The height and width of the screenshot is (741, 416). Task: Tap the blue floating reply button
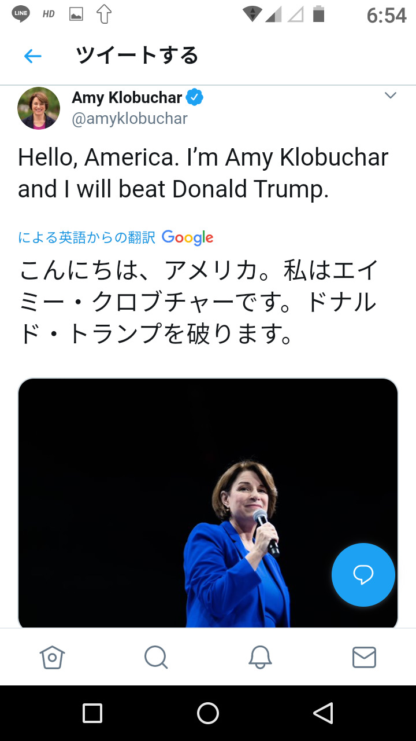pos(363,574)
